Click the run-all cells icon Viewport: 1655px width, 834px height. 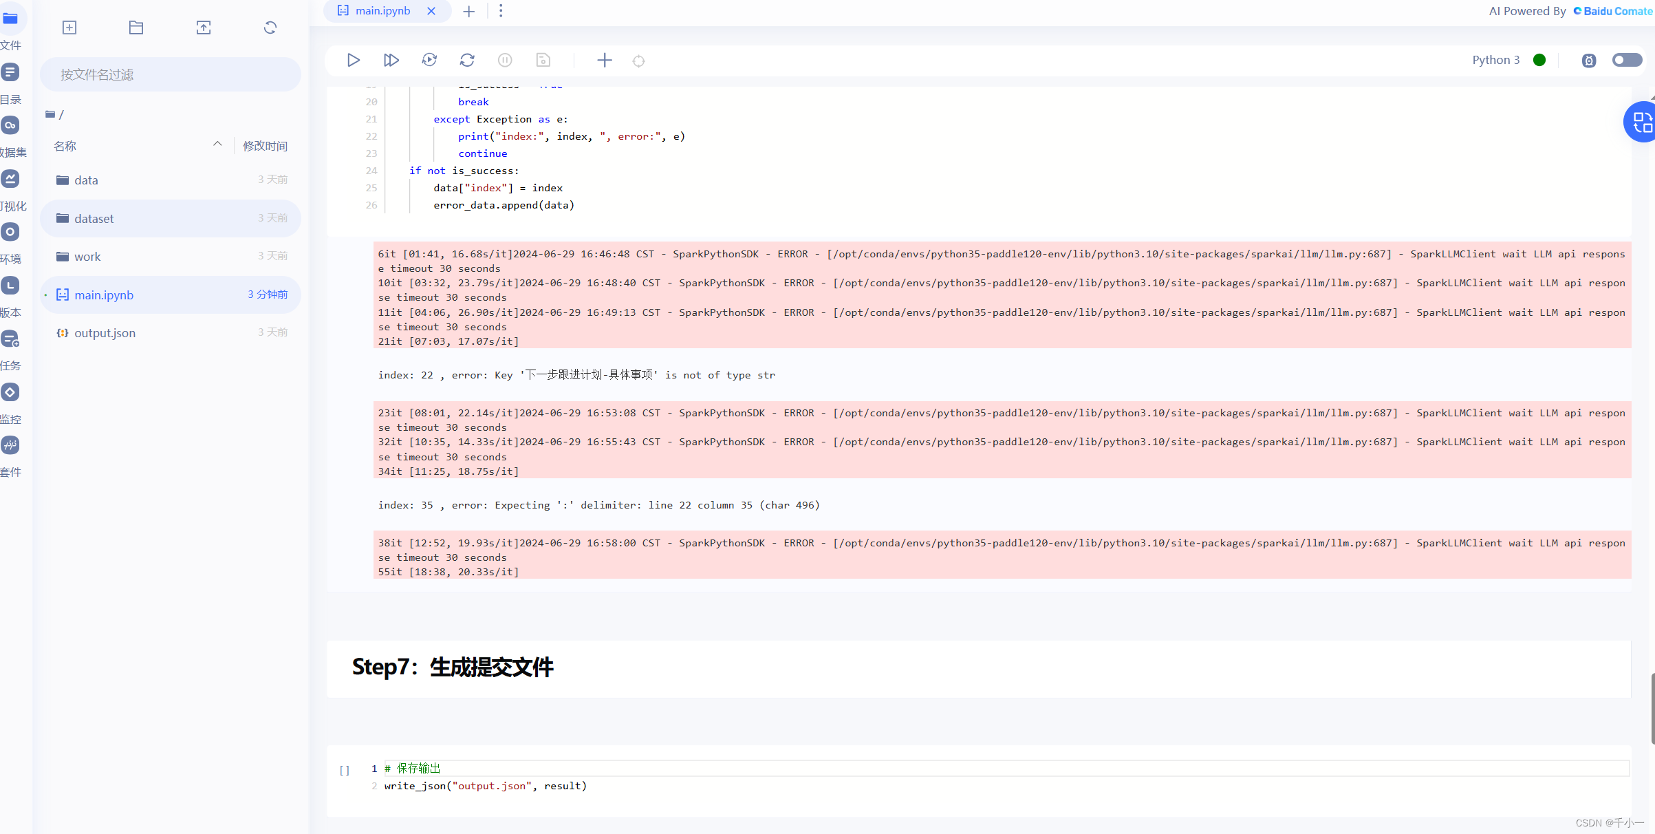coord(391,61)
